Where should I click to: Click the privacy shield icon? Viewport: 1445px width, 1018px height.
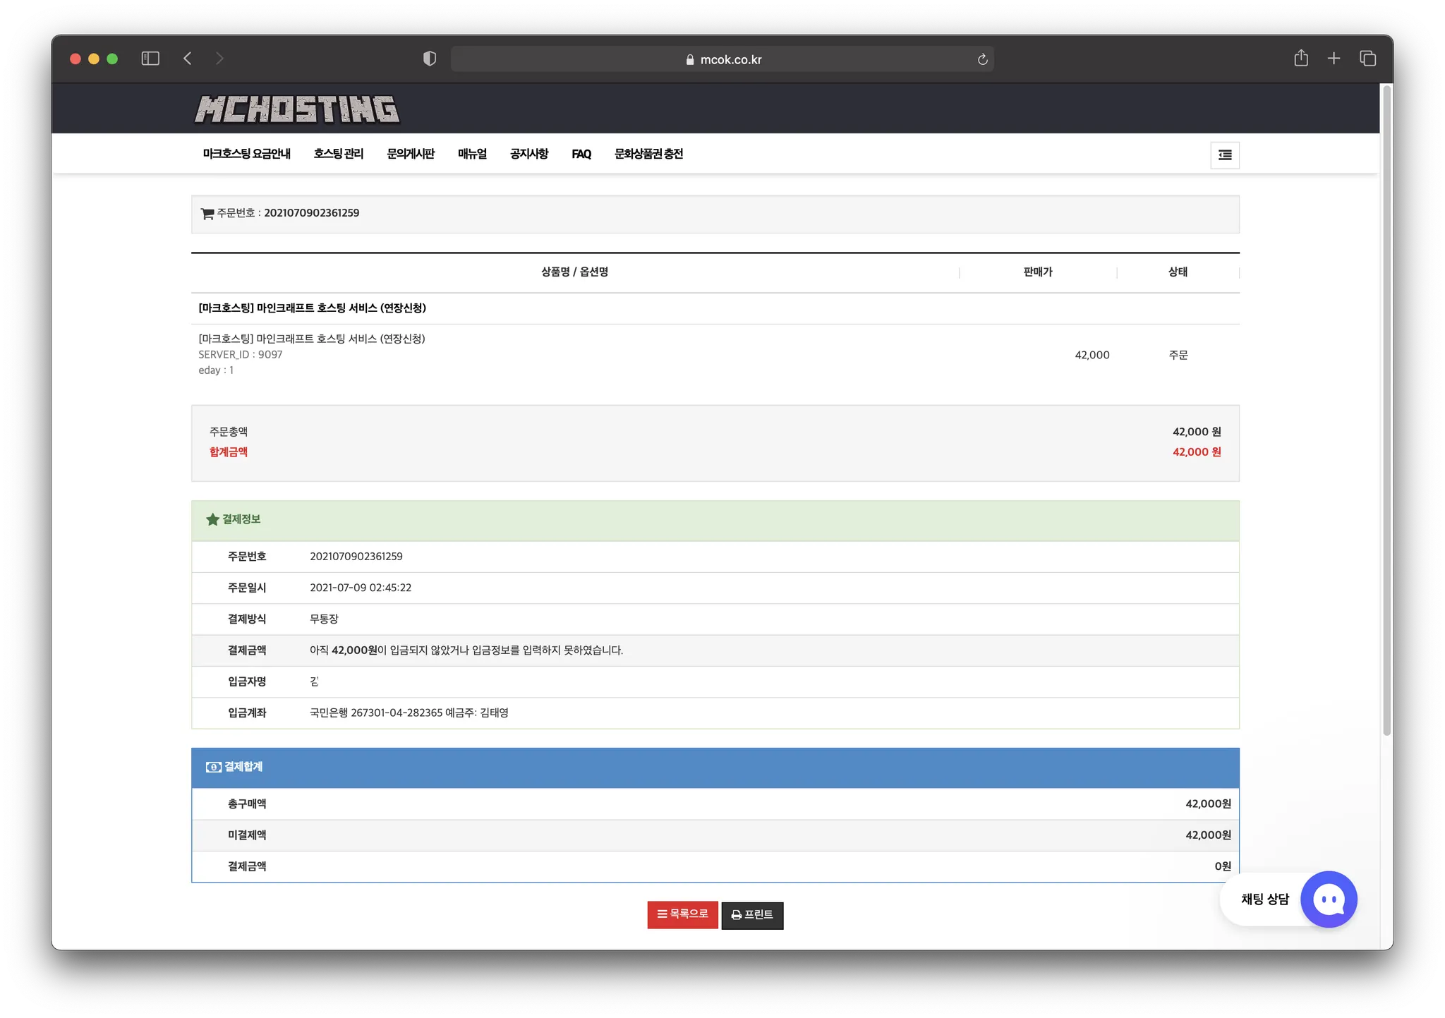pyautogui.click(x=430, y=59)
